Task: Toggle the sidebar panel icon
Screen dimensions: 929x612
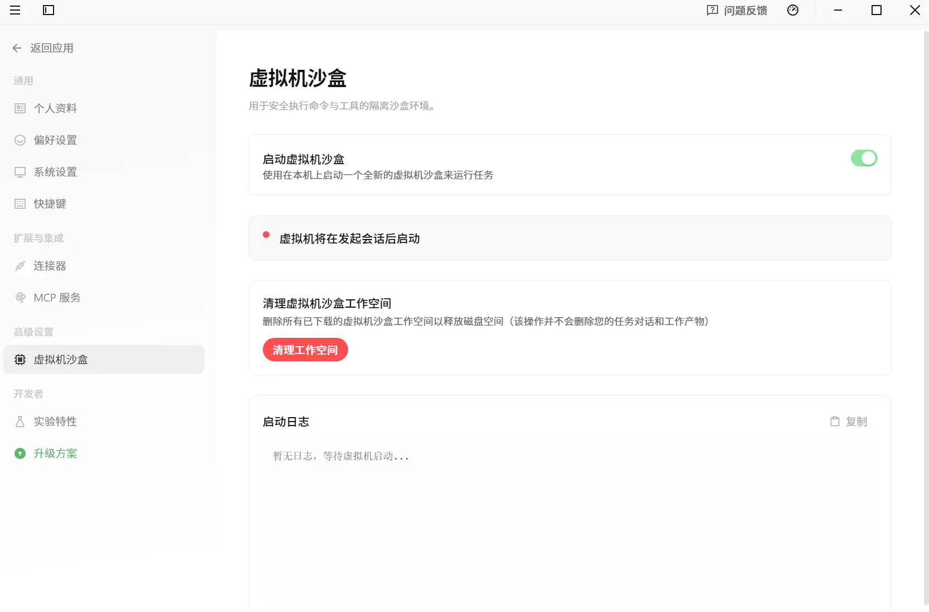Action: (x=49, y=10)
